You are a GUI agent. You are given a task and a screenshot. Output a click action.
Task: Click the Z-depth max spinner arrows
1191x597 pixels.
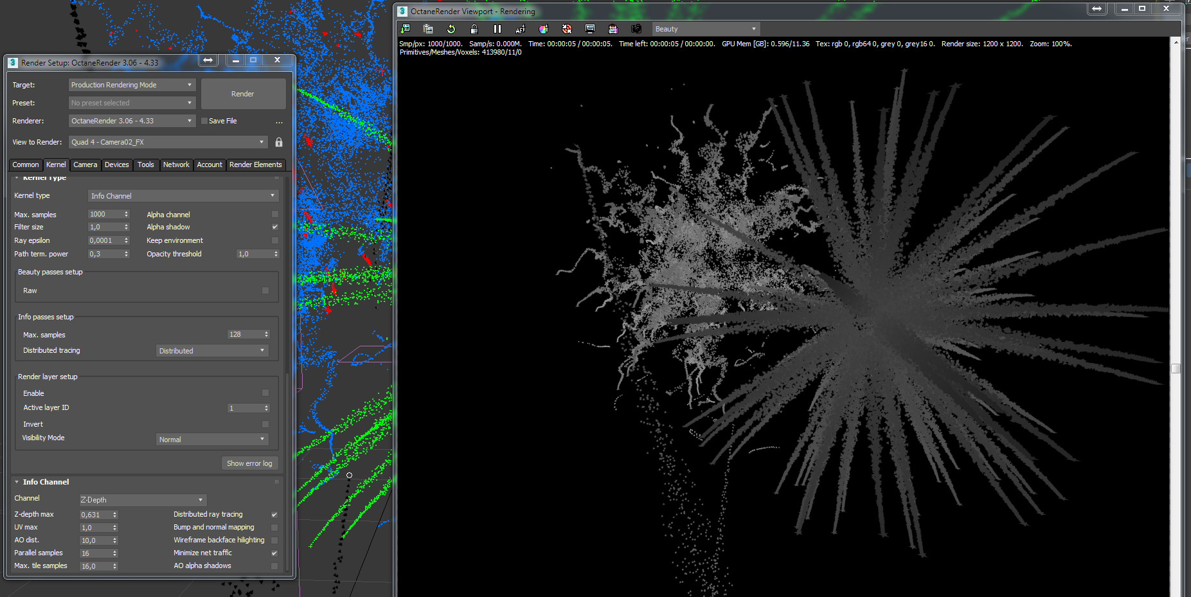(x=115, y=515)
